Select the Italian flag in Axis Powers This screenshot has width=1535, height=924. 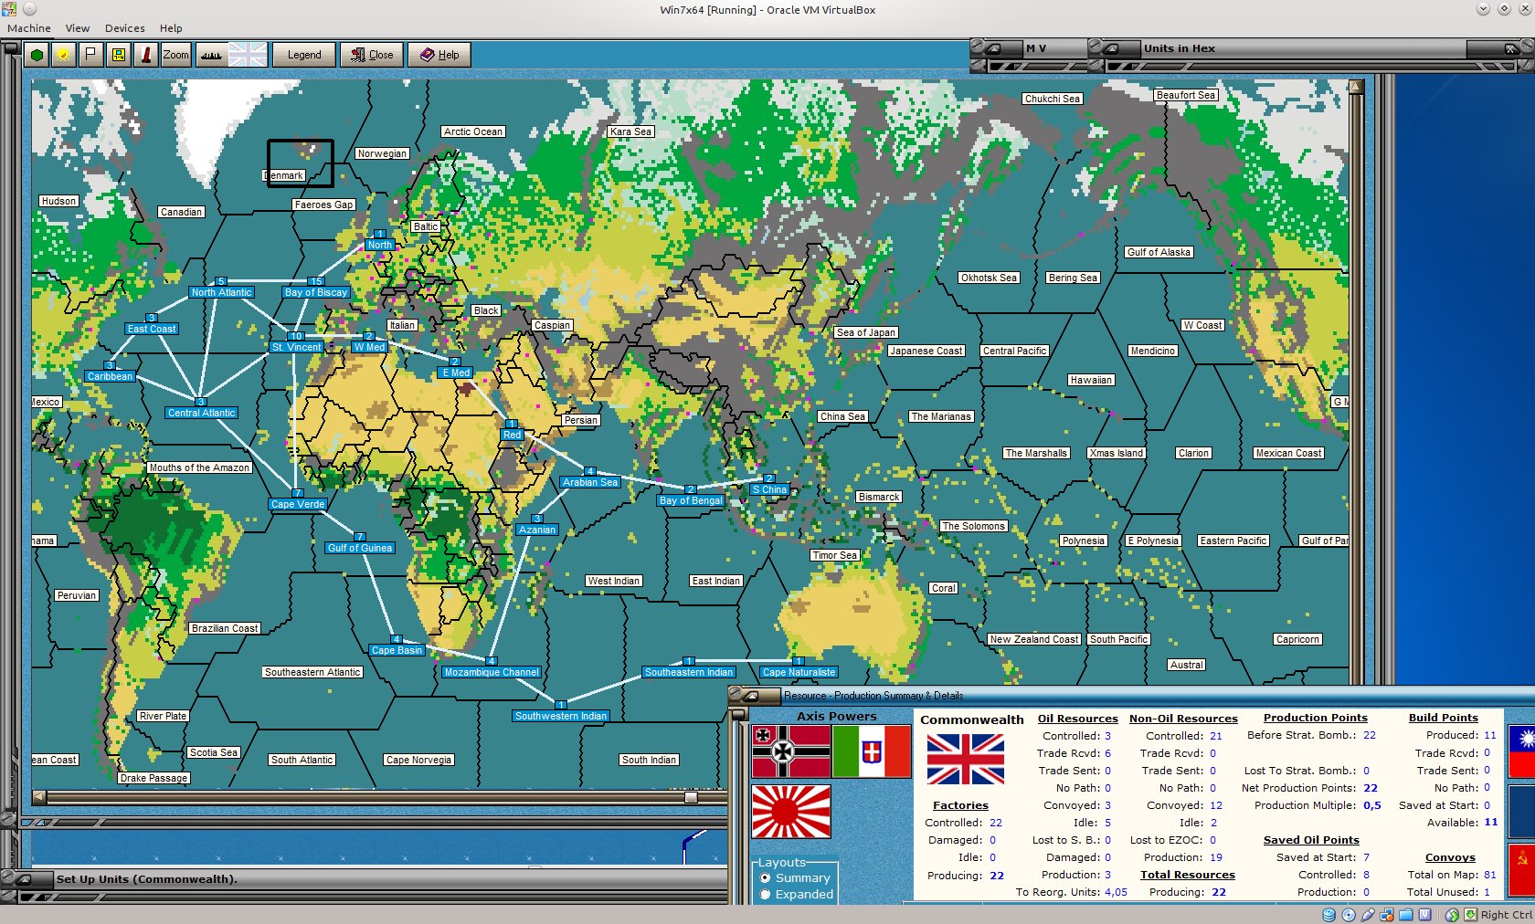click(x=872, y=751)
